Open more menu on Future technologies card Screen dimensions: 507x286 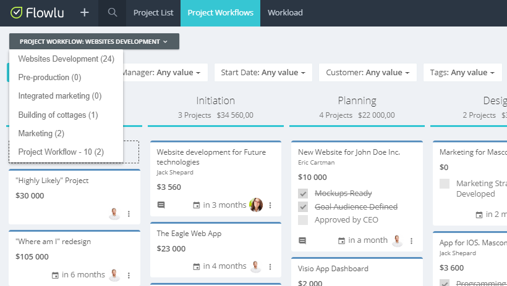tap(270, 205)
